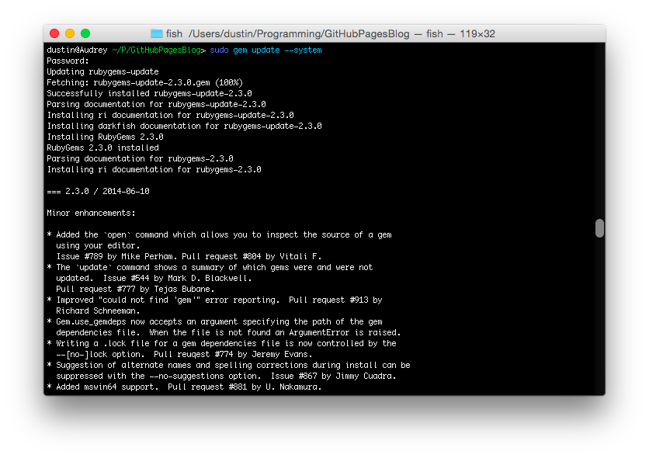The width and height of the screenshot is (649, 458).
Task: Click the 'sudo gem update --system' command
Action: pos(265,50)
